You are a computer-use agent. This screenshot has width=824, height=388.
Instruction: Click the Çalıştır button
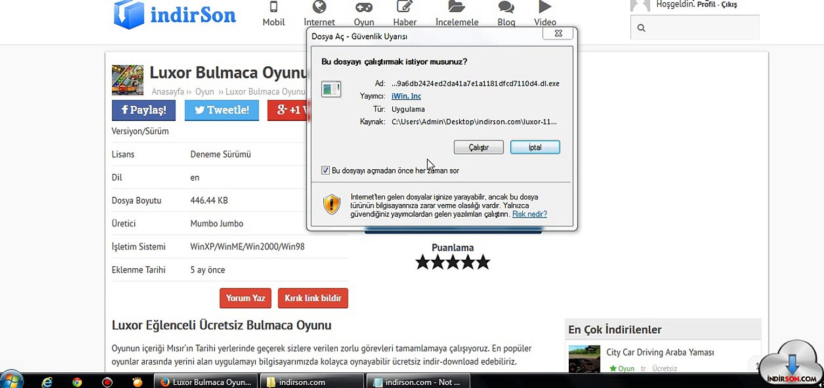point(479,147)
